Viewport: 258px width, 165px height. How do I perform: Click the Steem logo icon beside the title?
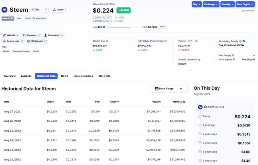4,10
